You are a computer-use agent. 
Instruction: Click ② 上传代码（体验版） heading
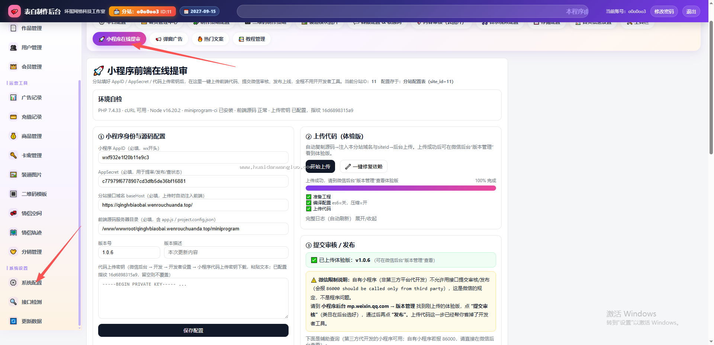pyautogui.click(x=334, y=136)
